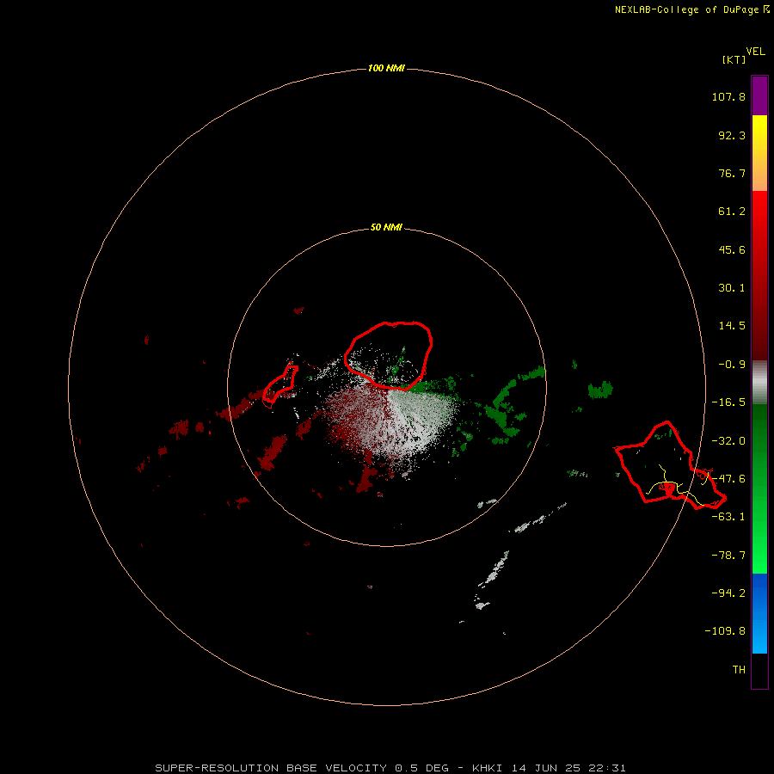Click the "VEL" legend heading
Image resolution: width=774 pixels, height=774 pixels.
click(x=755, y=52)
